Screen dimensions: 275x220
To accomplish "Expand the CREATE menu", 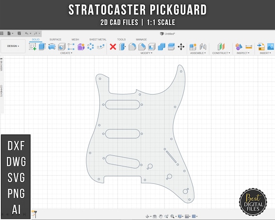I will click(x=66, y=53).
